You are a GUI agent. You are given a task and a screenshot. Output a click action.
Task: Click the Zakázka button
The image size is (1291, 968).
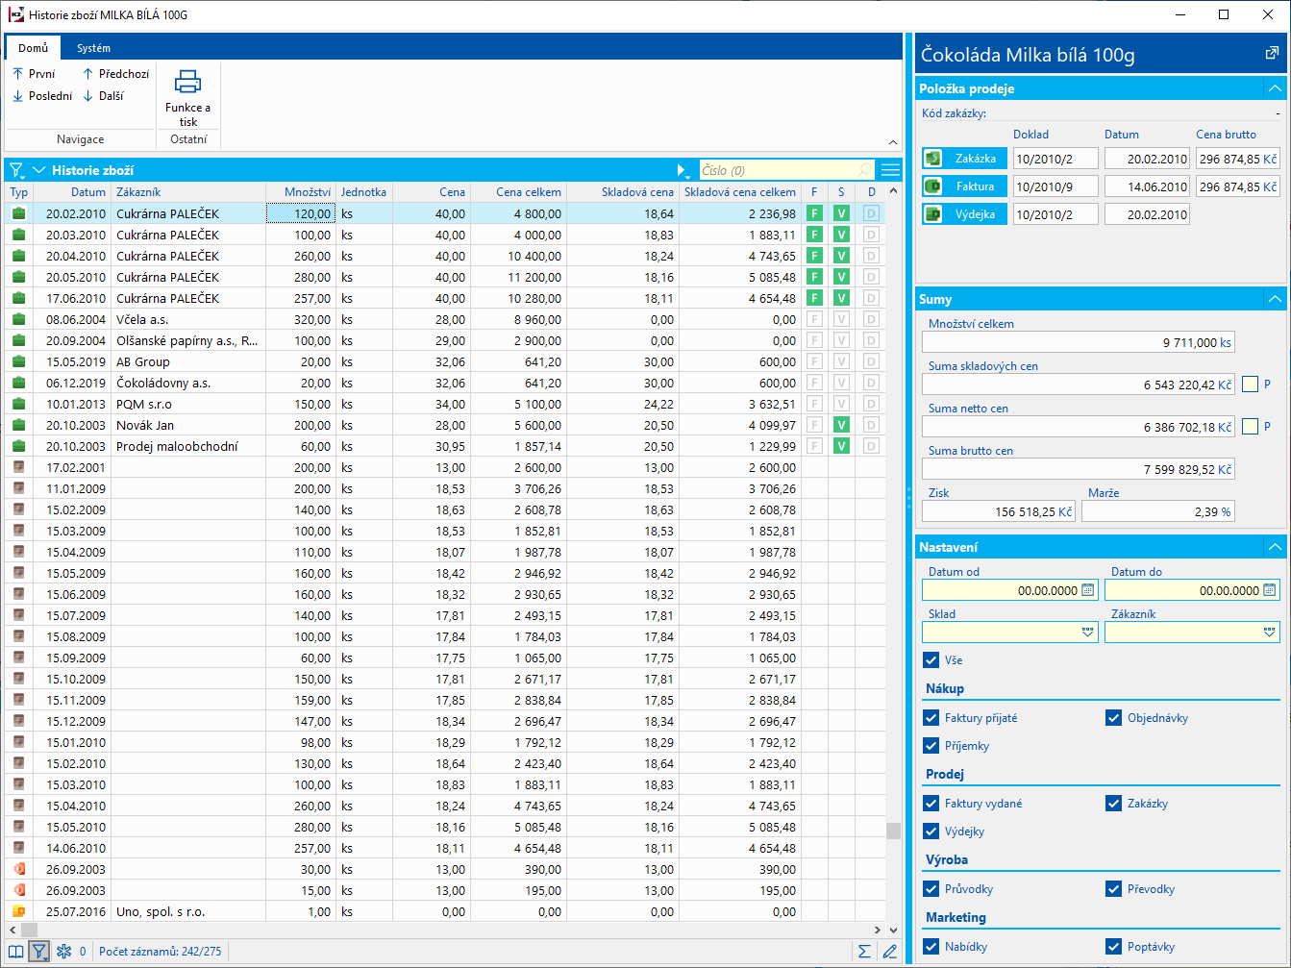click(964, 159)
